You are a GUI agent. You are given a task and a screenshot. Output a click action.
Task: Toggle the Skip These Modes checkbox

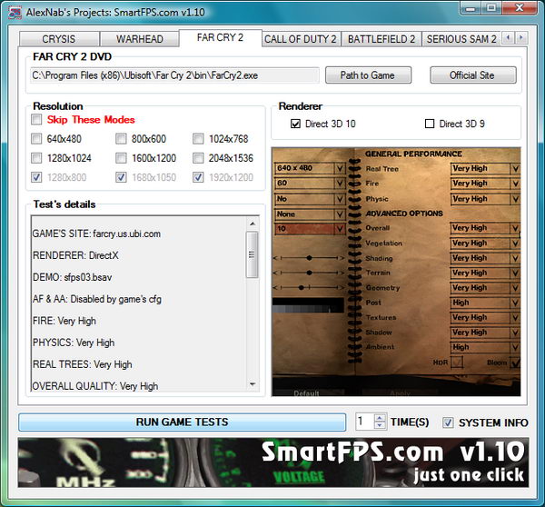[x=36, y=120]
